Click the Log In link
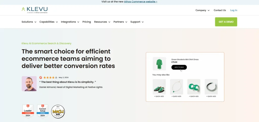The image size is (259, 122). (234, 10)
